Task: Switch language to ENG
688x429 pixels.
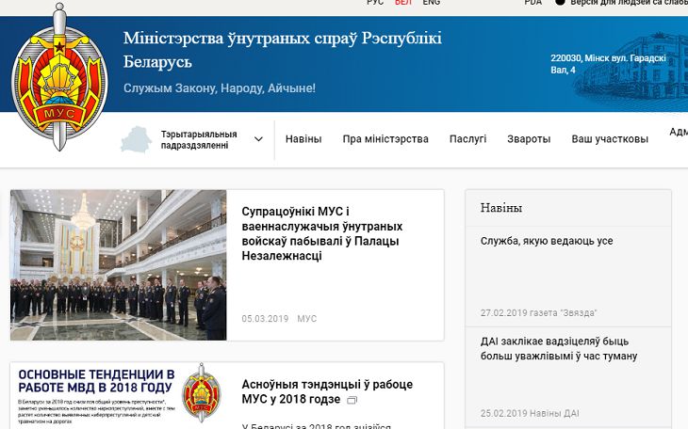Action: (x=431, y=3)
